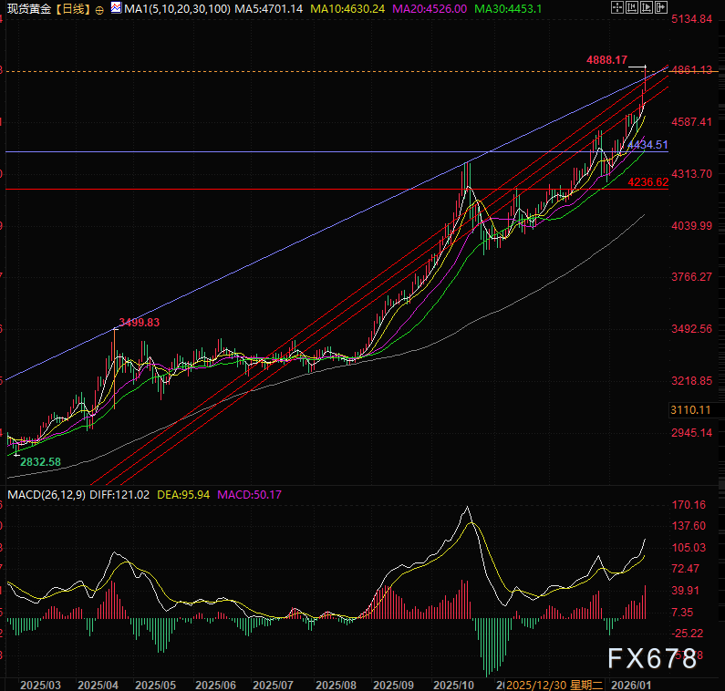The image size is (725, 691).
Task: Click the 137.60 MACD axis value
Action: coord(689,525)
